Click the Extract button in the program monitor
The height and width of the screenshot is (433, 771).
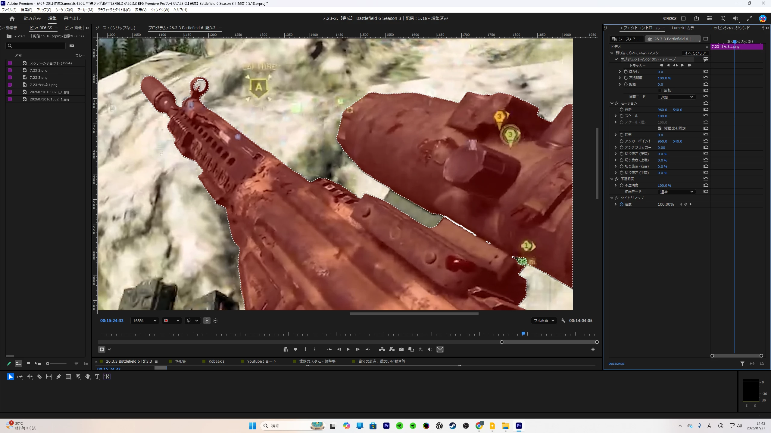click(x=392, y=349)
